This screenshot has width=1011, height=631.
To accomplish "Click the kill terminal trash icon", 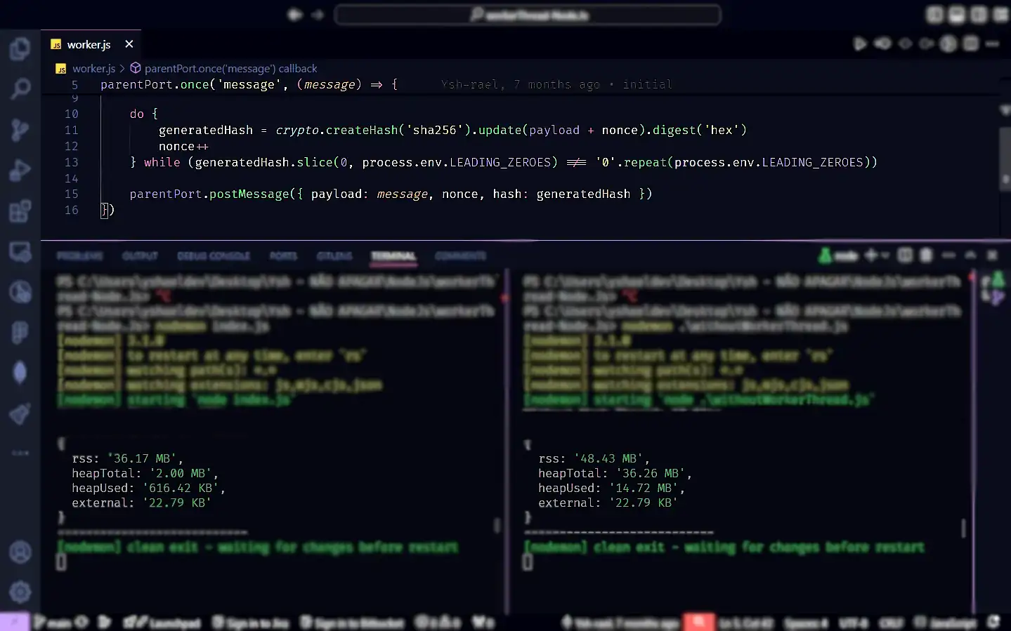I will (926, 255).
